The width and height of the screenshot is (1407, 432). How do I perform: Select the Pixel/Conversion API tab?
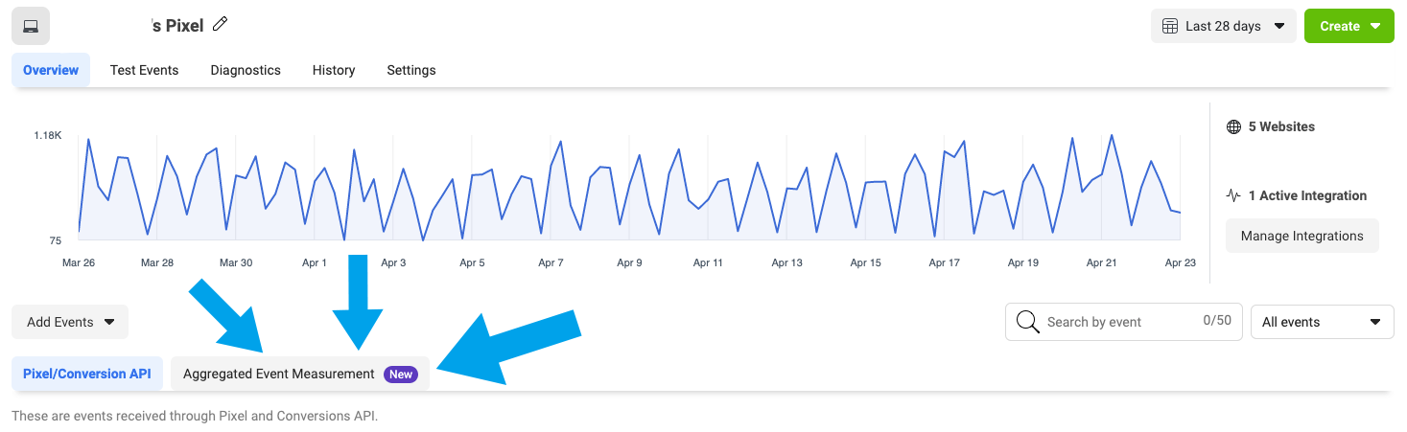coord(87,375)
